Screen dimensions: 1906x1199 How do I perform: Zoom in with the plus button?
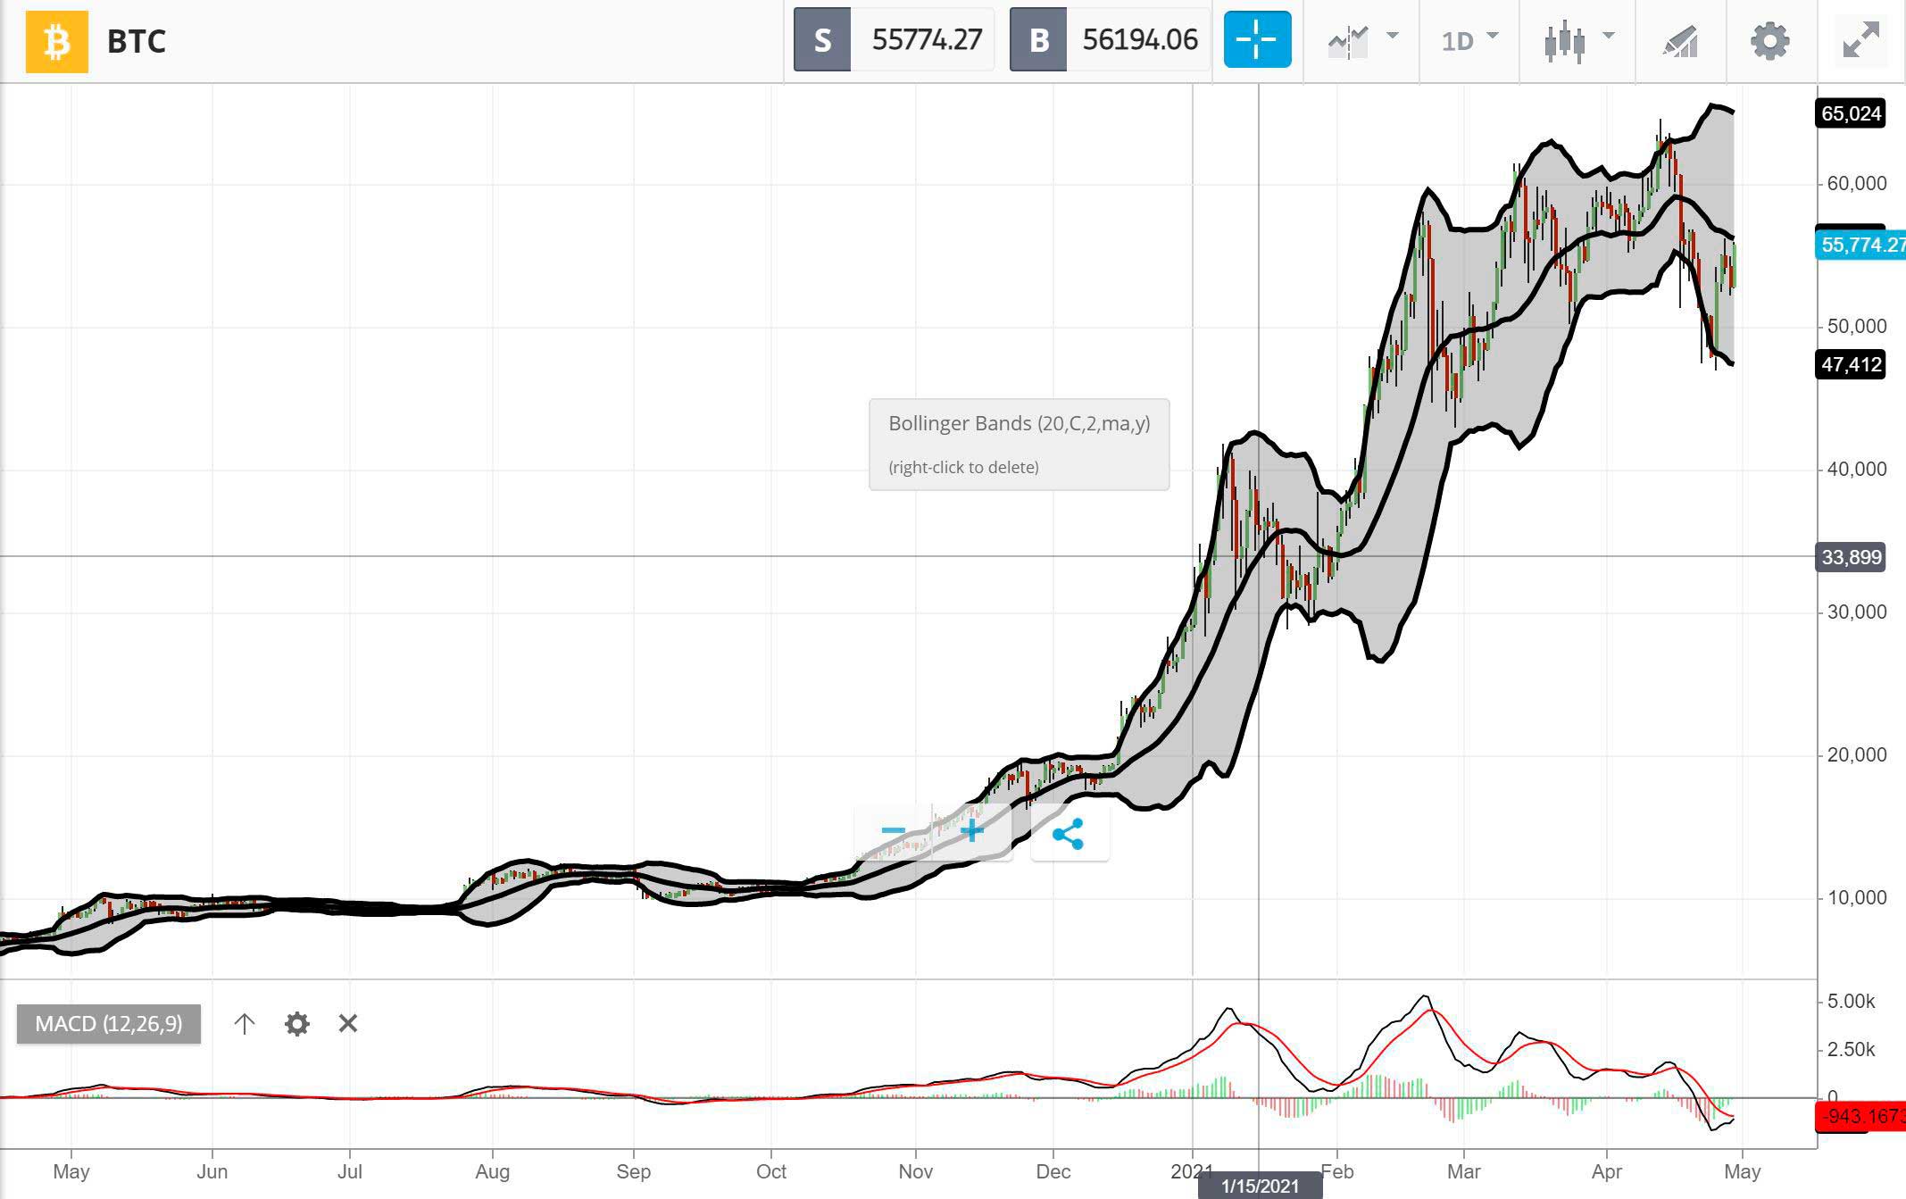pos(972,832)
